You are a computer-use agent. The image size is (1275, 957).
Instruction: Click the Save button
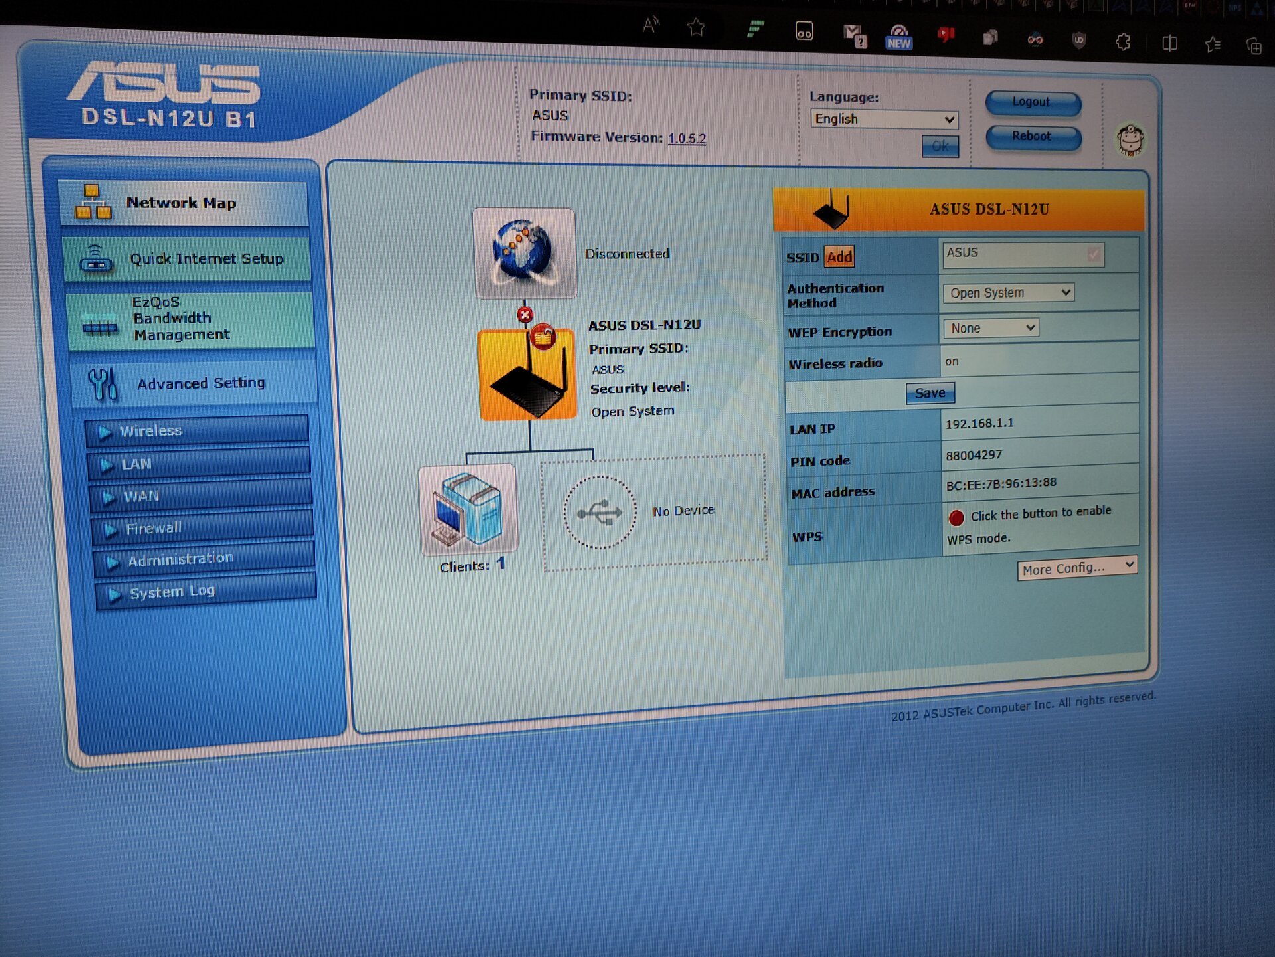(x=930, y=393)
